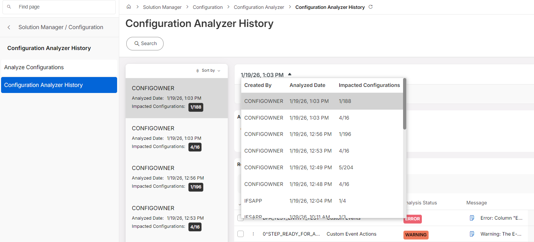This screenshot has height=242, width=534.
Task: Click the refresh icon beside breadcrumb title
Action: 371,7
